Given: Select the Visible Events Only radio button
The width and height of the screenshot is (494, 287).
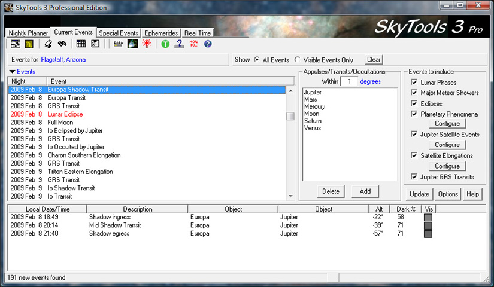Looking at the screenshot, I should pyautogui.click(x=297, y=59).
